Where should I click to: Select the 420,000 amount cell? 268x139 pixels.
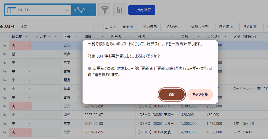pos(191,115)
